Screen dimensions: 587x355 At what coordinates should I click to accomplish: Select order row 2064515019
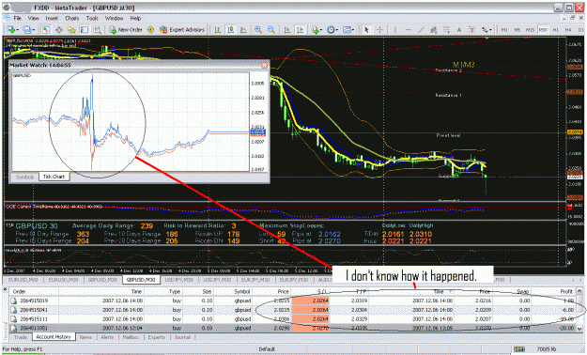tap(293, 301)
